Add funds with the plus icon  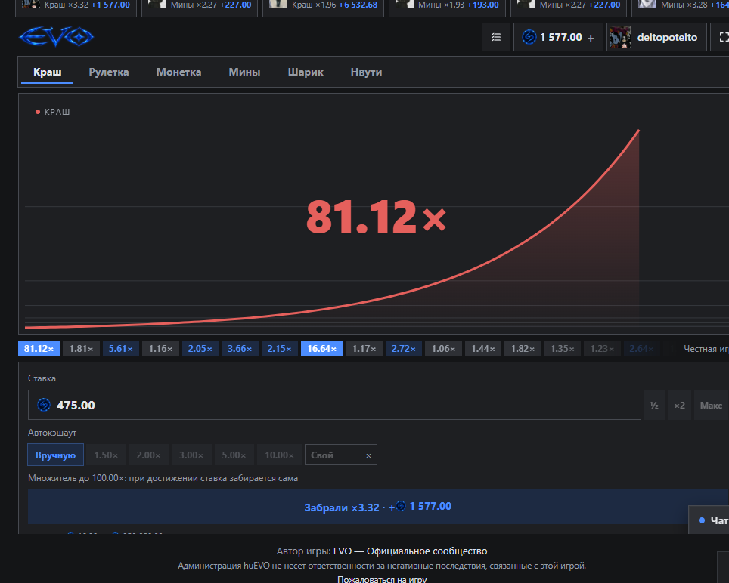tap(591, 38)
